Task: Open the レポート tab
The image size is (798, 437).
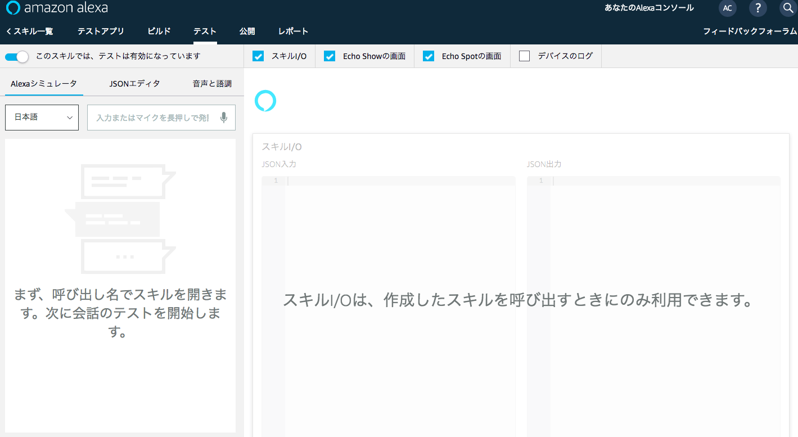Action: click(293, 31)
